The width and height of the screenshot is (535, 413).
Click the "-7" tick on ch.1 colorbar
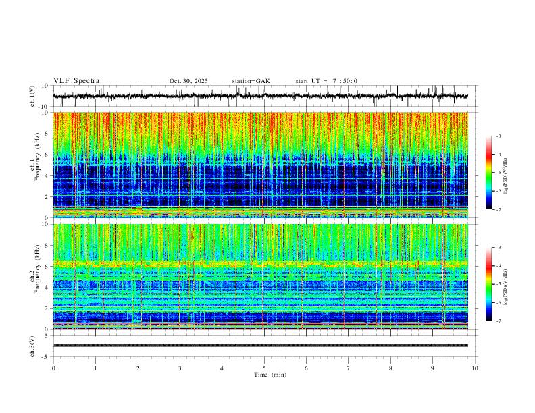(499, 209)
